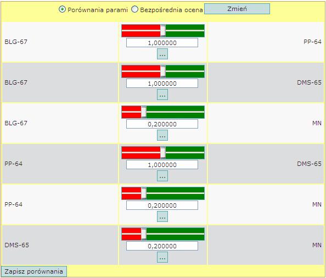Click slider handle in BLG-67 vs MN row
Image resolution: width=326 pixels, height=278 pixels.
pyautogui.click(x=144, y=112)
